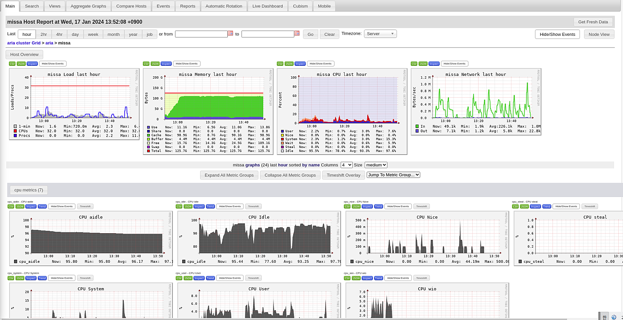
Task: Toggle Hide/Show Events for the Network graph
Action: (x=454, y=64)
